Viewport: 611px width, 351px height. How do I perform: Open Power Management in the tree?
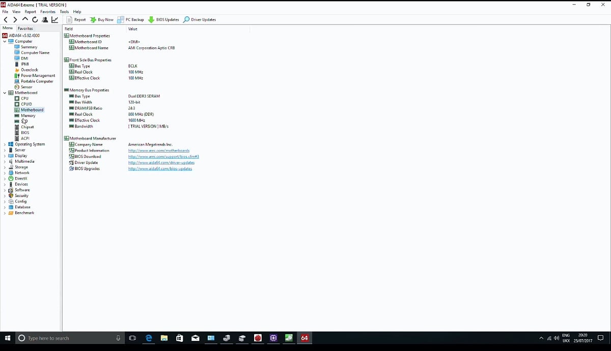click(38, 75)
